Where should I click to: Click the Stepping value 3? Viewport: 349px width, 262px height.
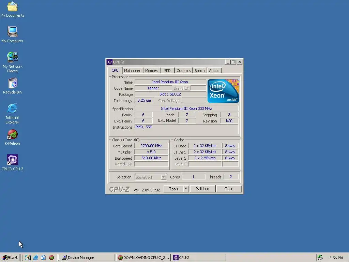(x=229, y=115)
